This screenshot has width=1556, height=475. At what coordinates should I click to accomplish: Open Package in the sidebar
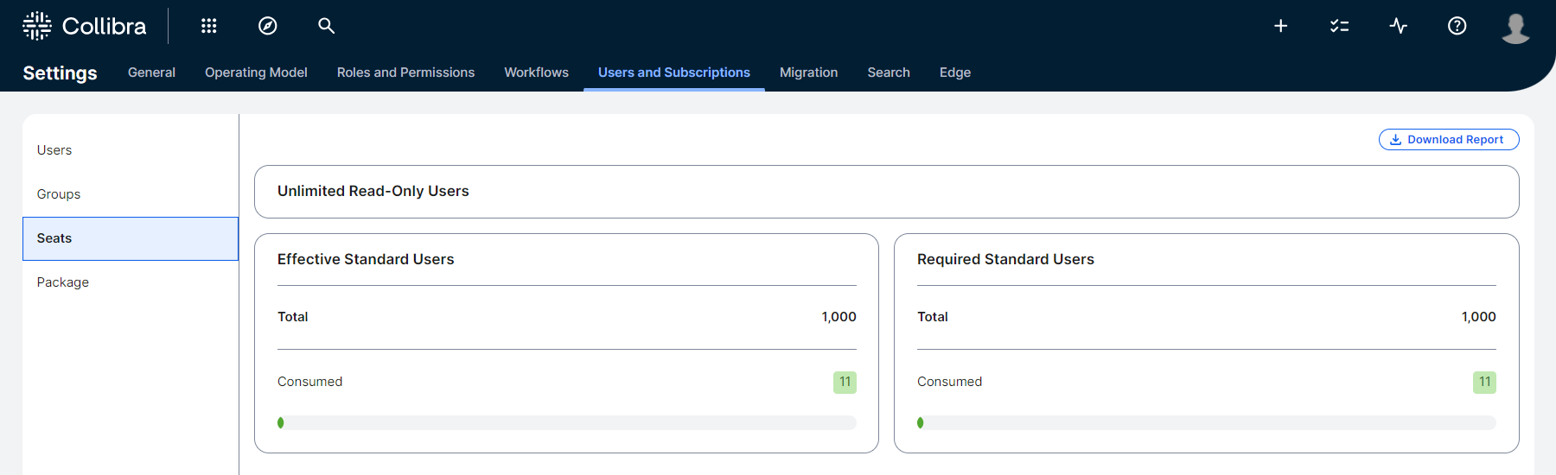[x=63, y=282]
